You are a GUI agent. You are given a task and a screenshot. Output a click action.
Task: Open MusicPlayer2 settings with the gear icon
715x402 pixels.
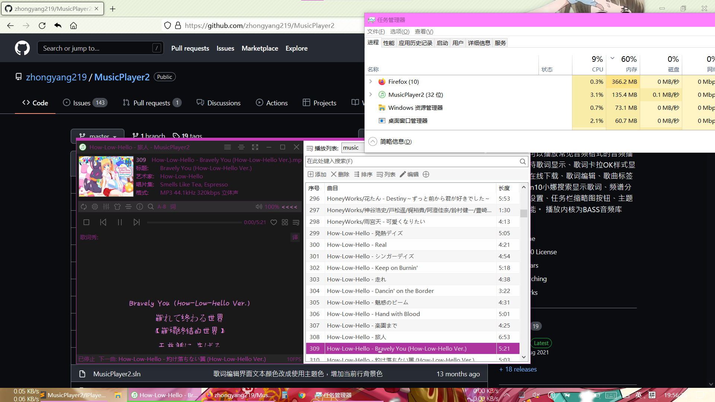[95, 206]
